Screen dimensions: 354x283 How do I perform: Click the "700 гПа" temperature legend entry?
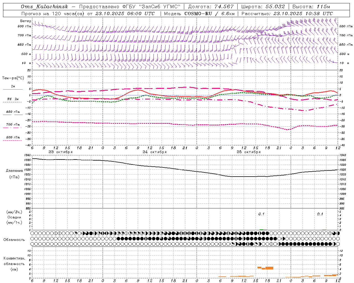[x=13, y=125]
